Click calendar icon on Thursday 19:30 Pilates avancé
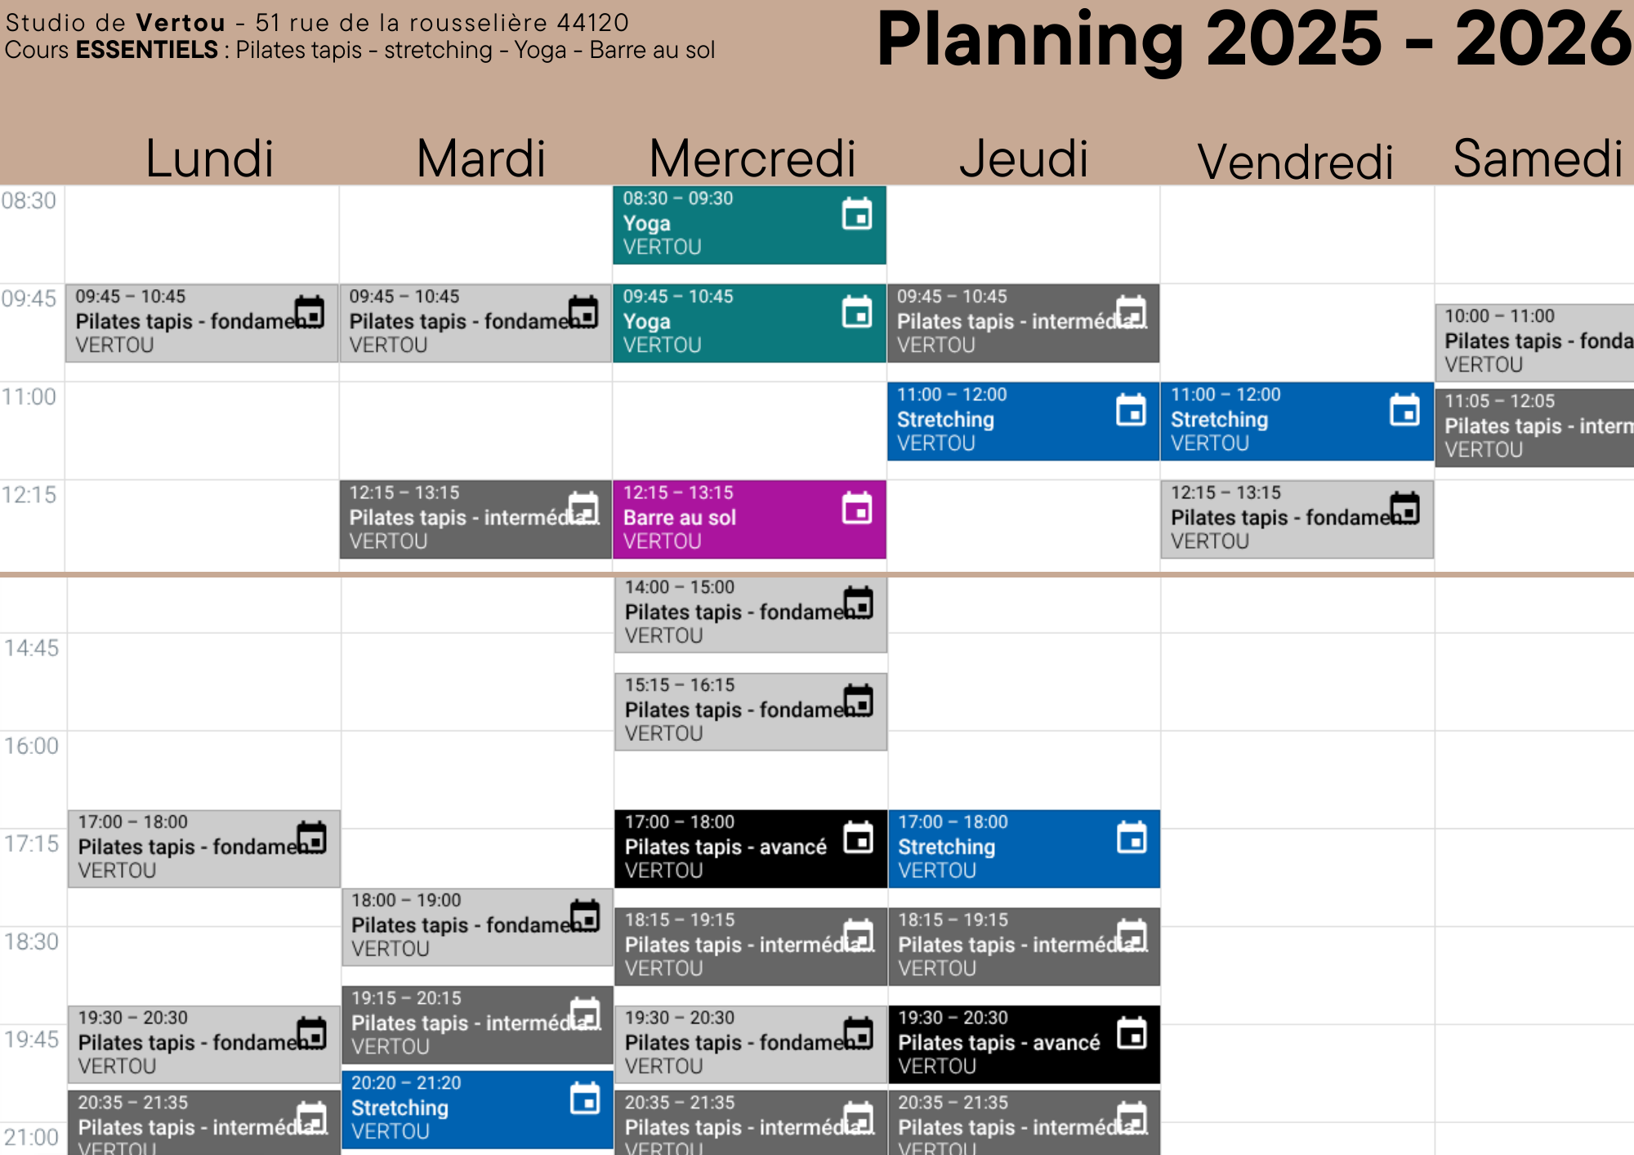 point(1132,1033)
